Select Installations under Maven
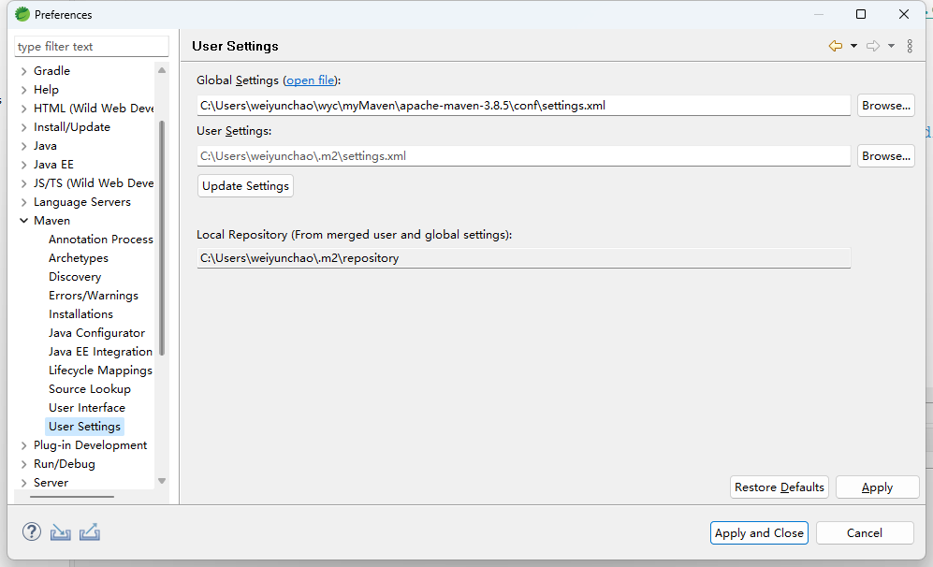The height and width of the screenshot is (567, 933). coord(80,314)
